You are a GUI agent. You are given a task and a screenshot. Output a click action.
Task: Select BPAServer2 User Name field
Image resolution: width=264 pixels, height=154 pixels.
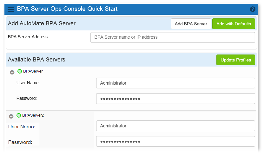[x=175, y=126]
